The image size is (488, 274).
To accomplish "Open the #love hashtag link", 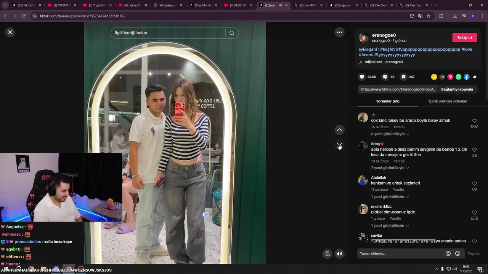I will point(467,49).
